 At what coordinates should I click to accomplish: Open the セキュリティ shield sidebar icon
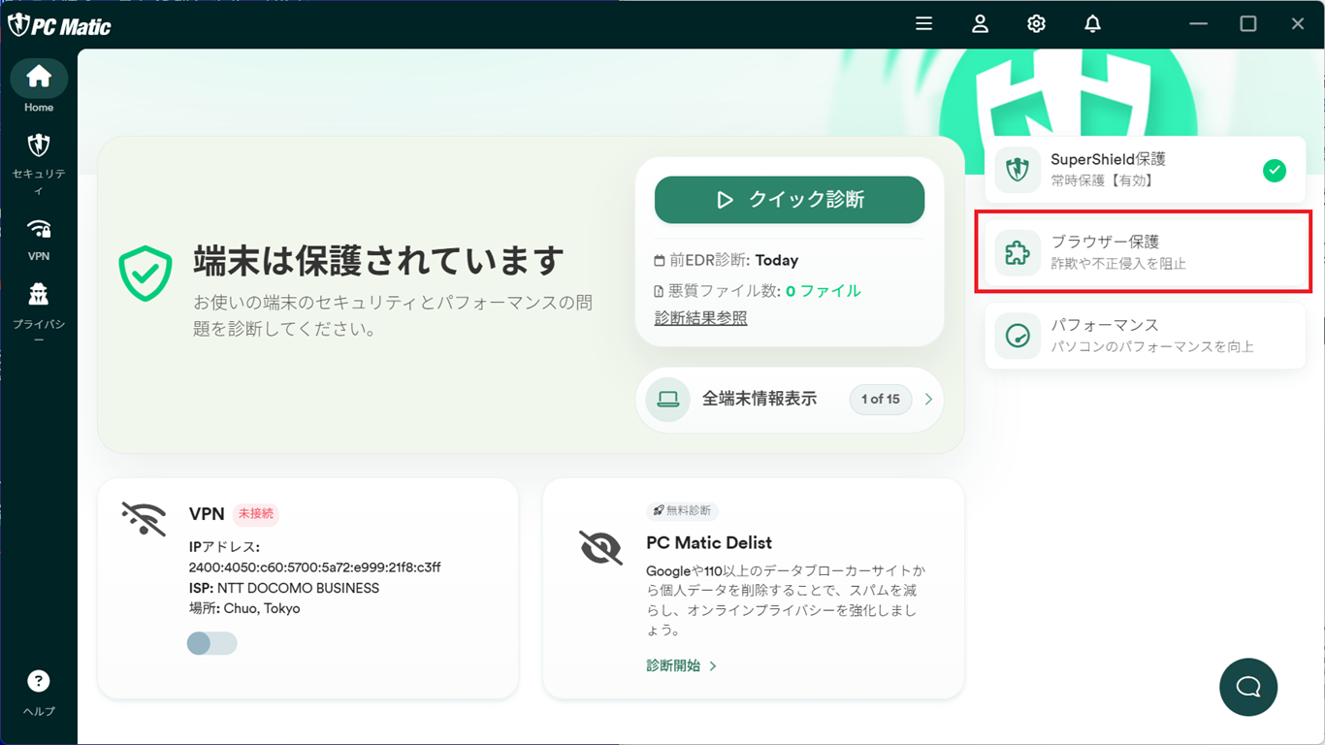(39, 146)
